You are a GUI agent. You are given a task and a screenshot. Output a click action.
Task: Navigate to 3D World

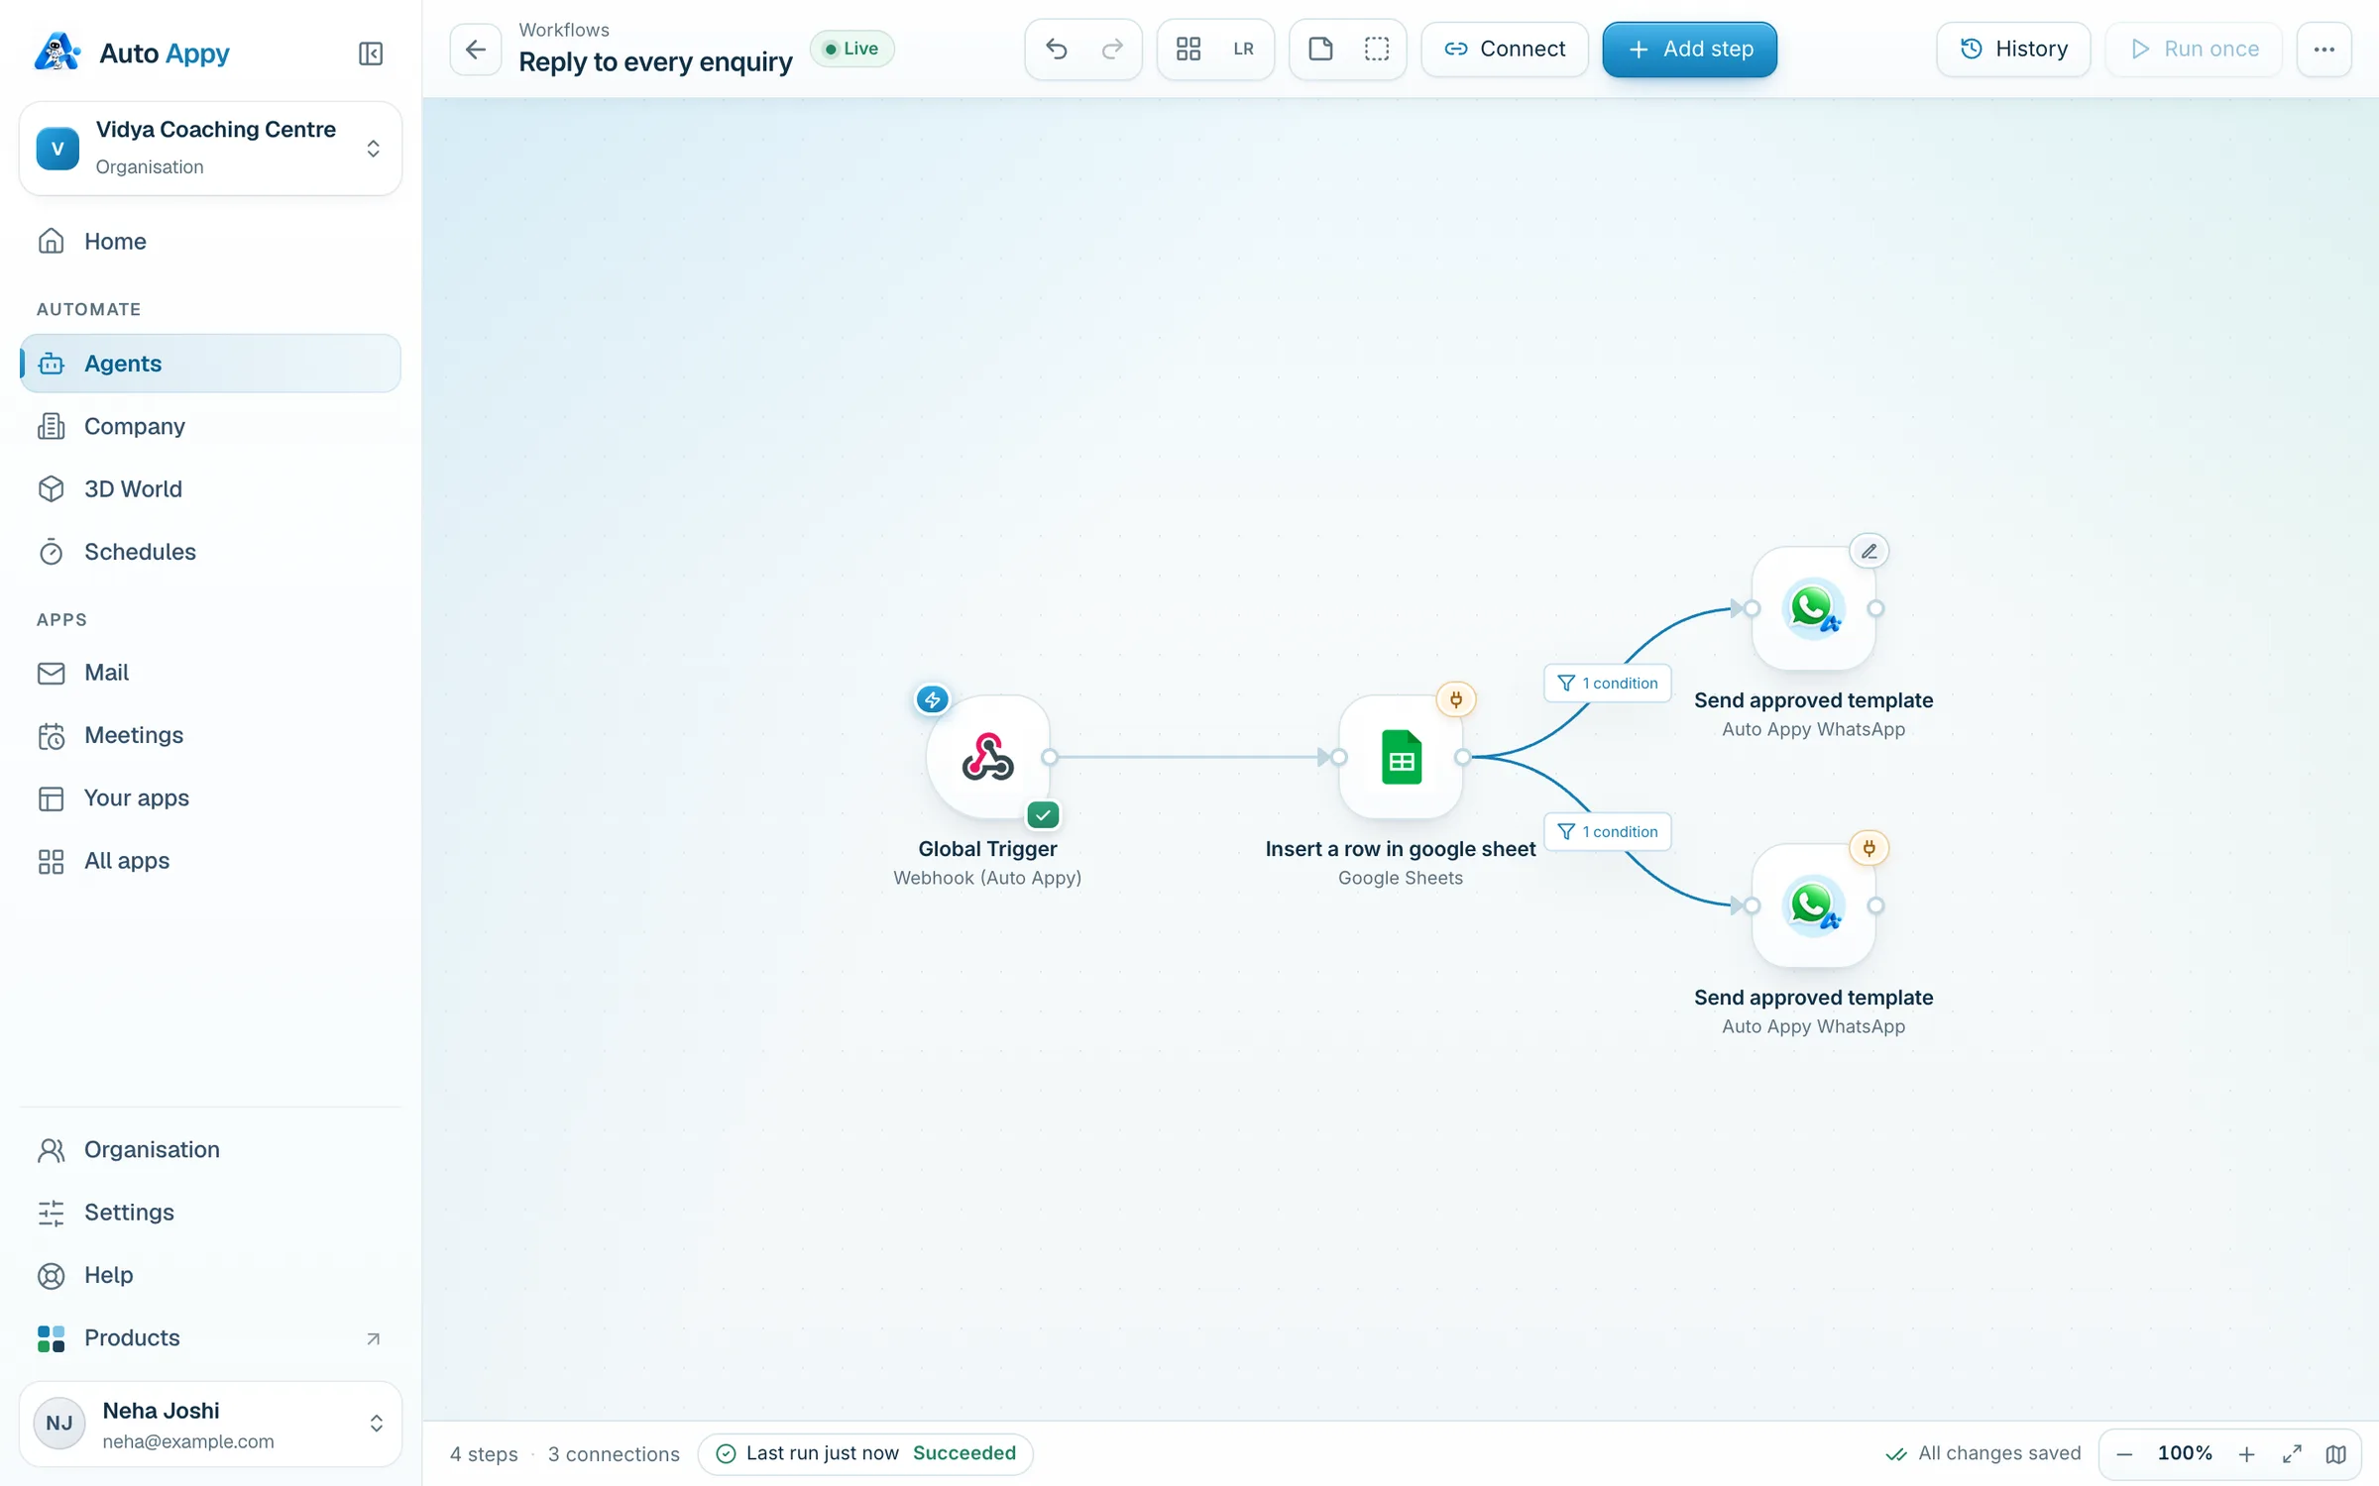click(210, 489)
